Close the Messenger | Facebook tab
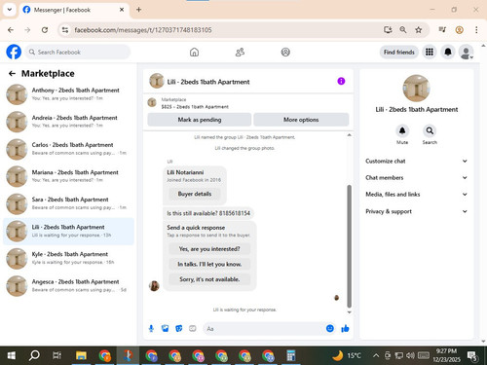This screenshot has height=365, width=487. click(122, 10)
